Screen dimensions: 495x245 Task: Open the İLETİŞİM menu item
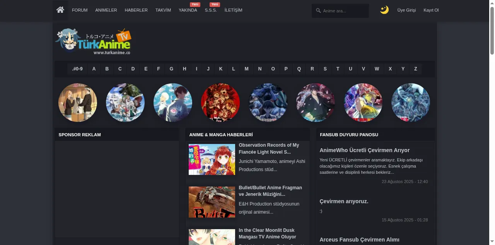pyautogui.click(x=233, y=10)
